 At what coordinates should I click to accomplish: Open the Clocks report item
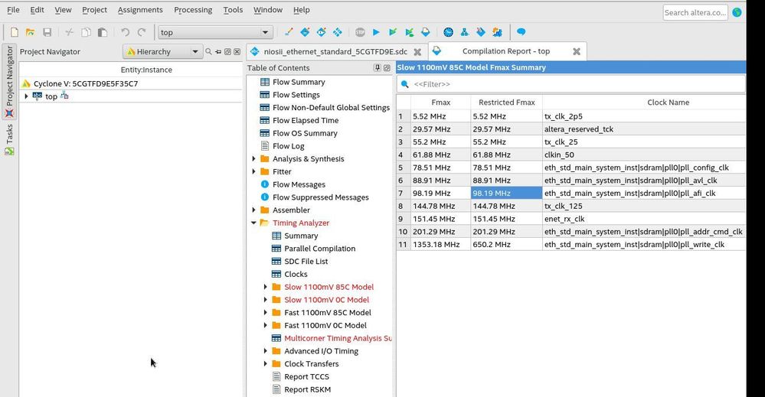pyautogui.click(x=296, y=274)
